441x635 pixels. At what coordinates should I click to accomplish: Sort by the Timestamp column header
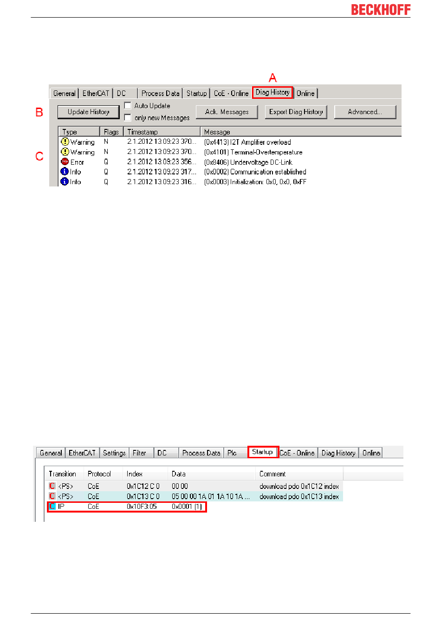pyautogui.click(x=162, y=132)
